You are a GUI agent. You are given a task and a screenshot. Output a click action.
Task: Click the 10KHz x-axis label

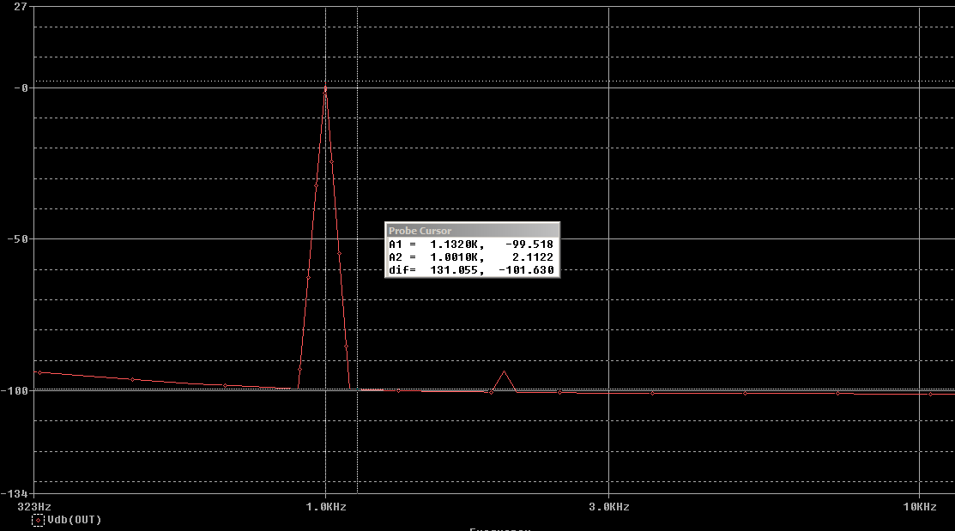[920, 507]
